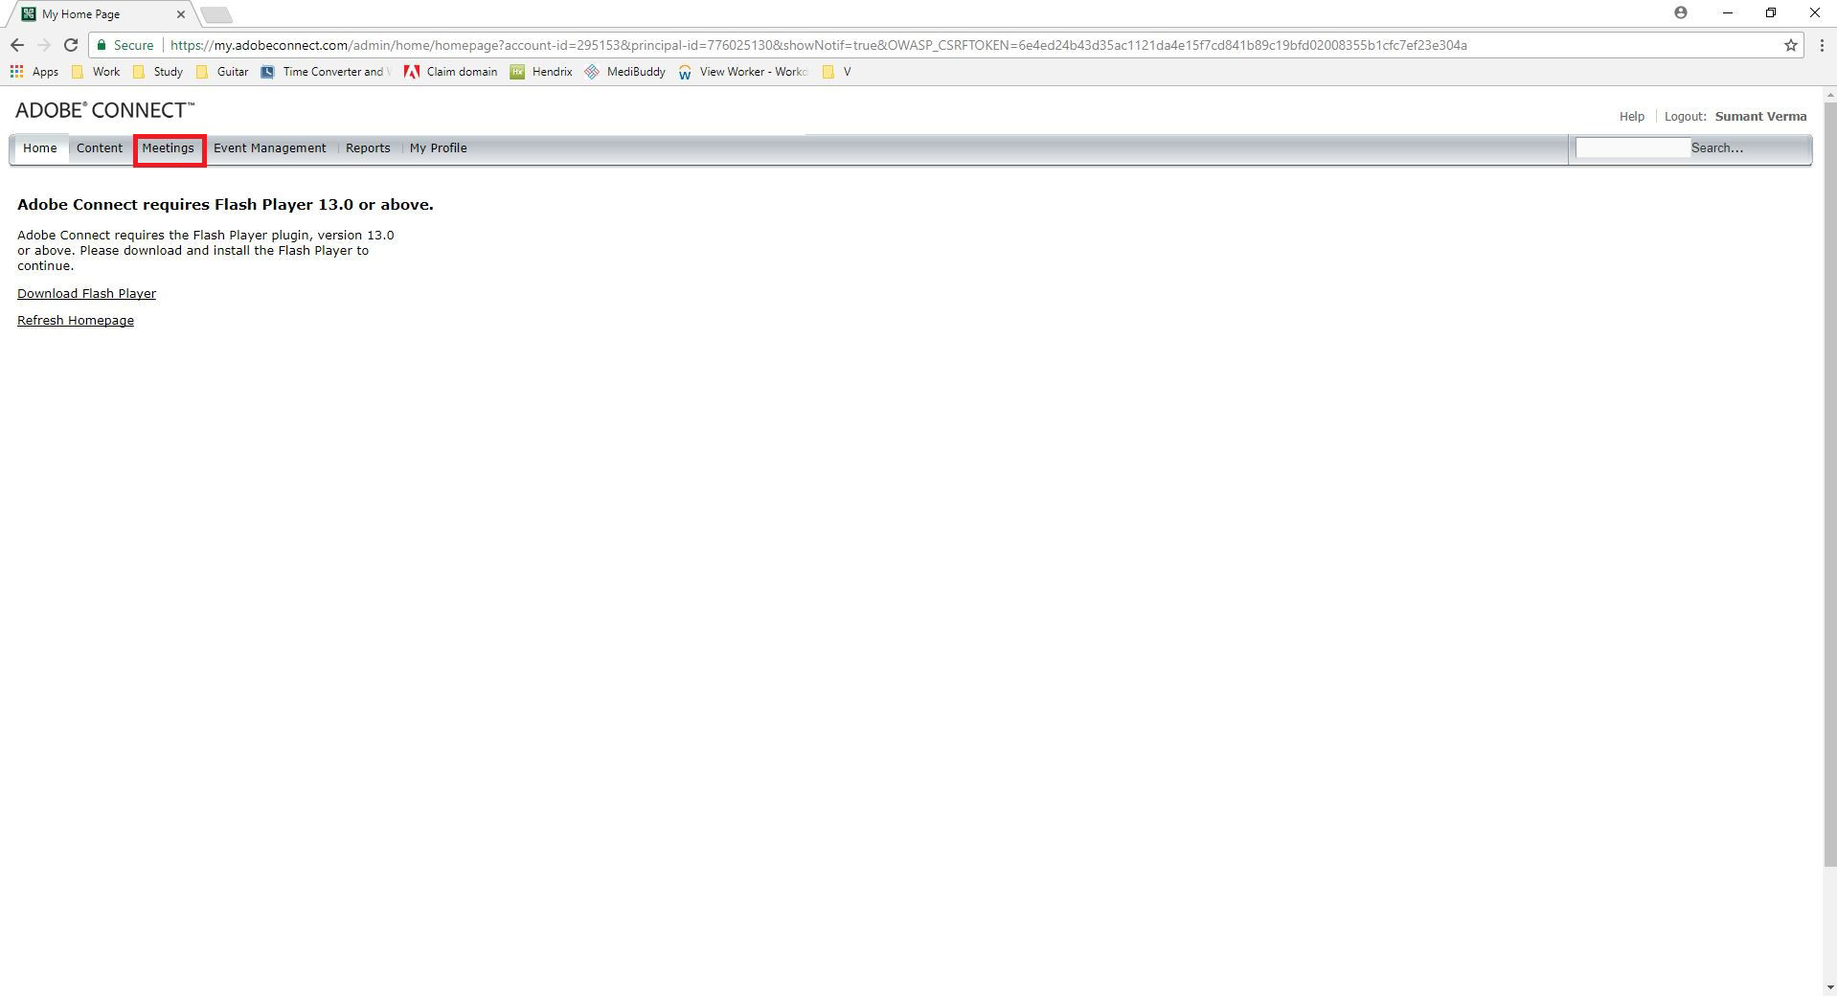Open the Study bookmarks folder
The height and width of the screenshot is (996, 1837).
click(157, 72)
